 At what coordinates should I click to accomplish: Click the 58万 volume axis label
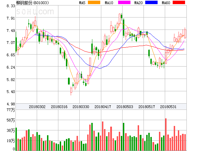[x=11, y=120]
